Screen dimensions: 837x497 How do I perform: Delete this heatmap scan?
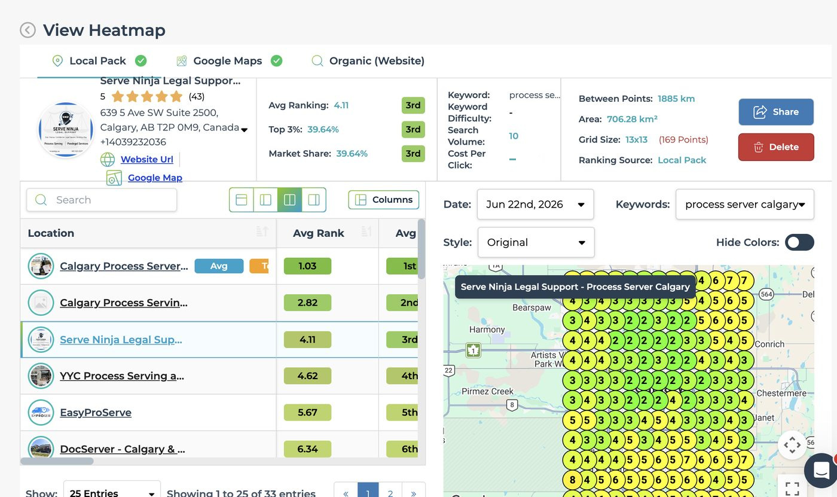(x=776, y=147)
